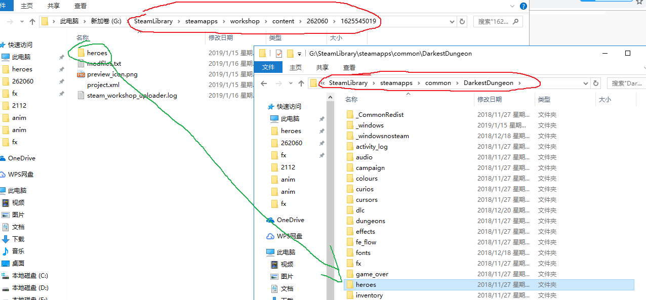Open address history dropdown in back window
Screen dimensions: 646x300
click(452, 22)
